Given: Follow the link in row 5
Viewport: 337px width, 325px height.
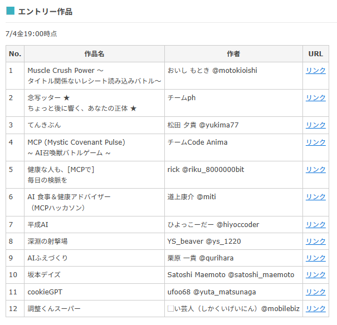Looking at the screenshot, I should pyautogui.click(x=315, y=170).
